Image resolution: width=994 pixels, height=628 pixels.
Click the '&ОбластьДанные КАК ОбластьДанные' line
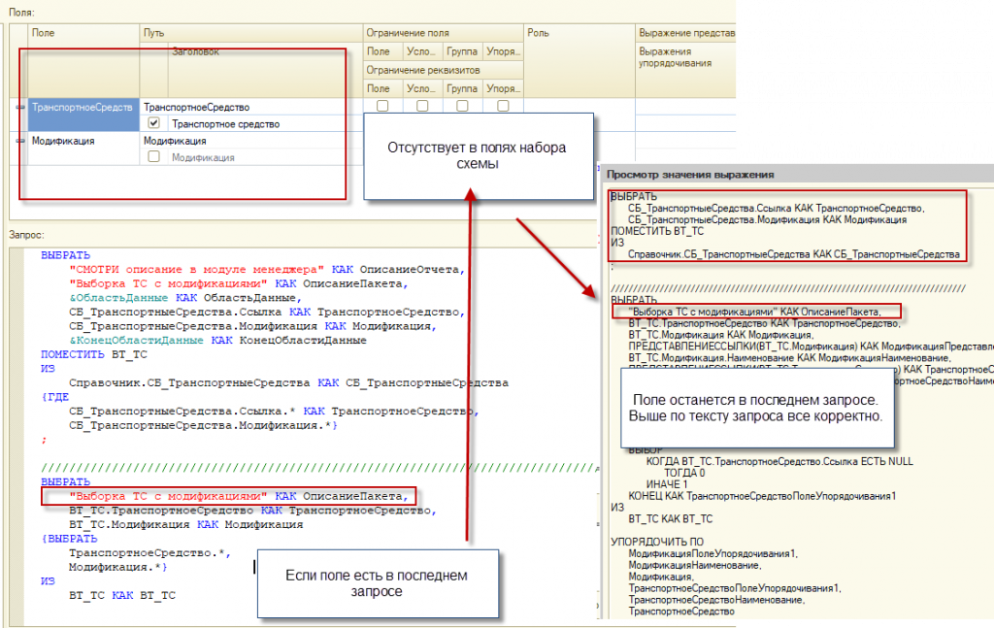click(x=185, y=298)
